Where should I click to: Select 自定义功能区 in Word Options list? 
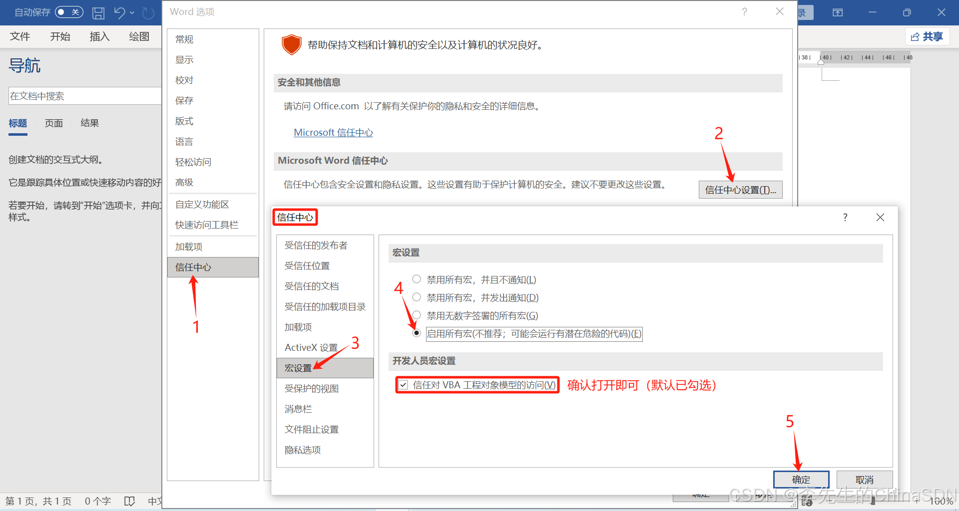[213, 204]
